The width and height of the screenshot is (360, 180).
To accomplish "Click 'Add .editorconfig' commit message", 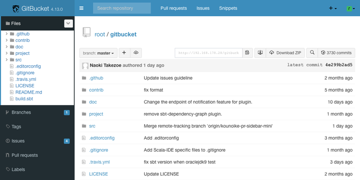I will [x=161, y=138].
